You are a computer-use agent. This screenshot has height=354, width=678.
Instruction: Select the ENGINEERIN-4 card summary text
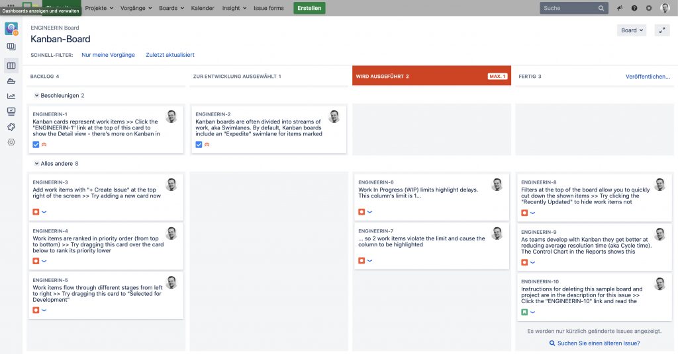98,244
